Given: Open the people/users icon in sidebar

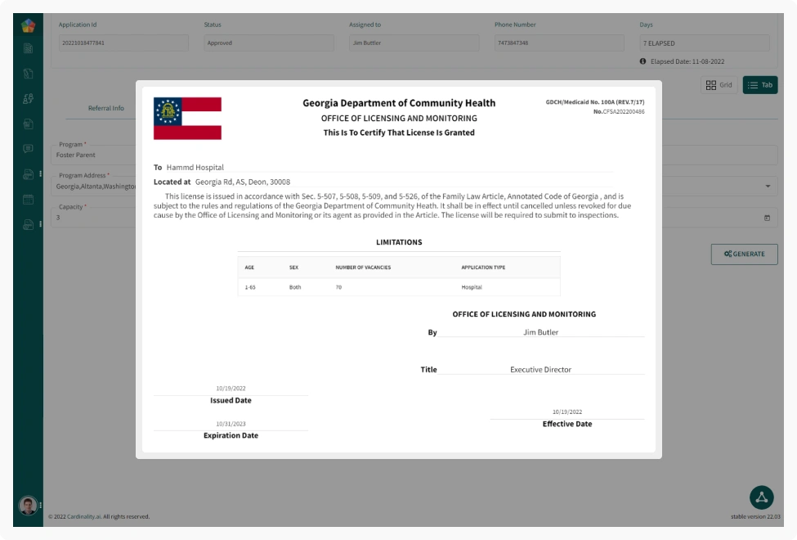Looking at the screenshot, I should coord(28,99).
